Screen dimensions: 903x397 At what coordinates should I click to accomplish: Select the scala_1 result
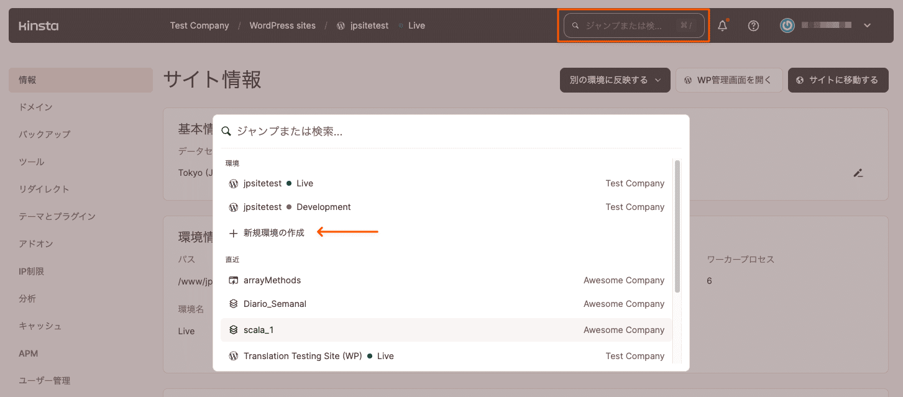[259, 330]
